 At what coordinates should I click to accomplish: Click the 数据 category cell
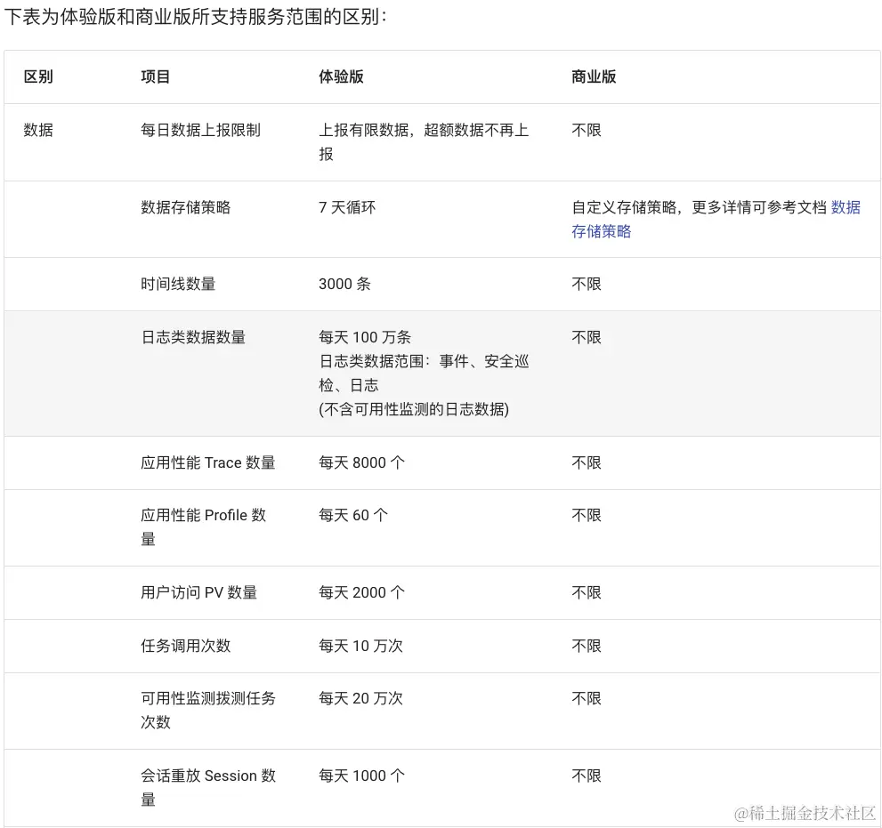[38, 130]
